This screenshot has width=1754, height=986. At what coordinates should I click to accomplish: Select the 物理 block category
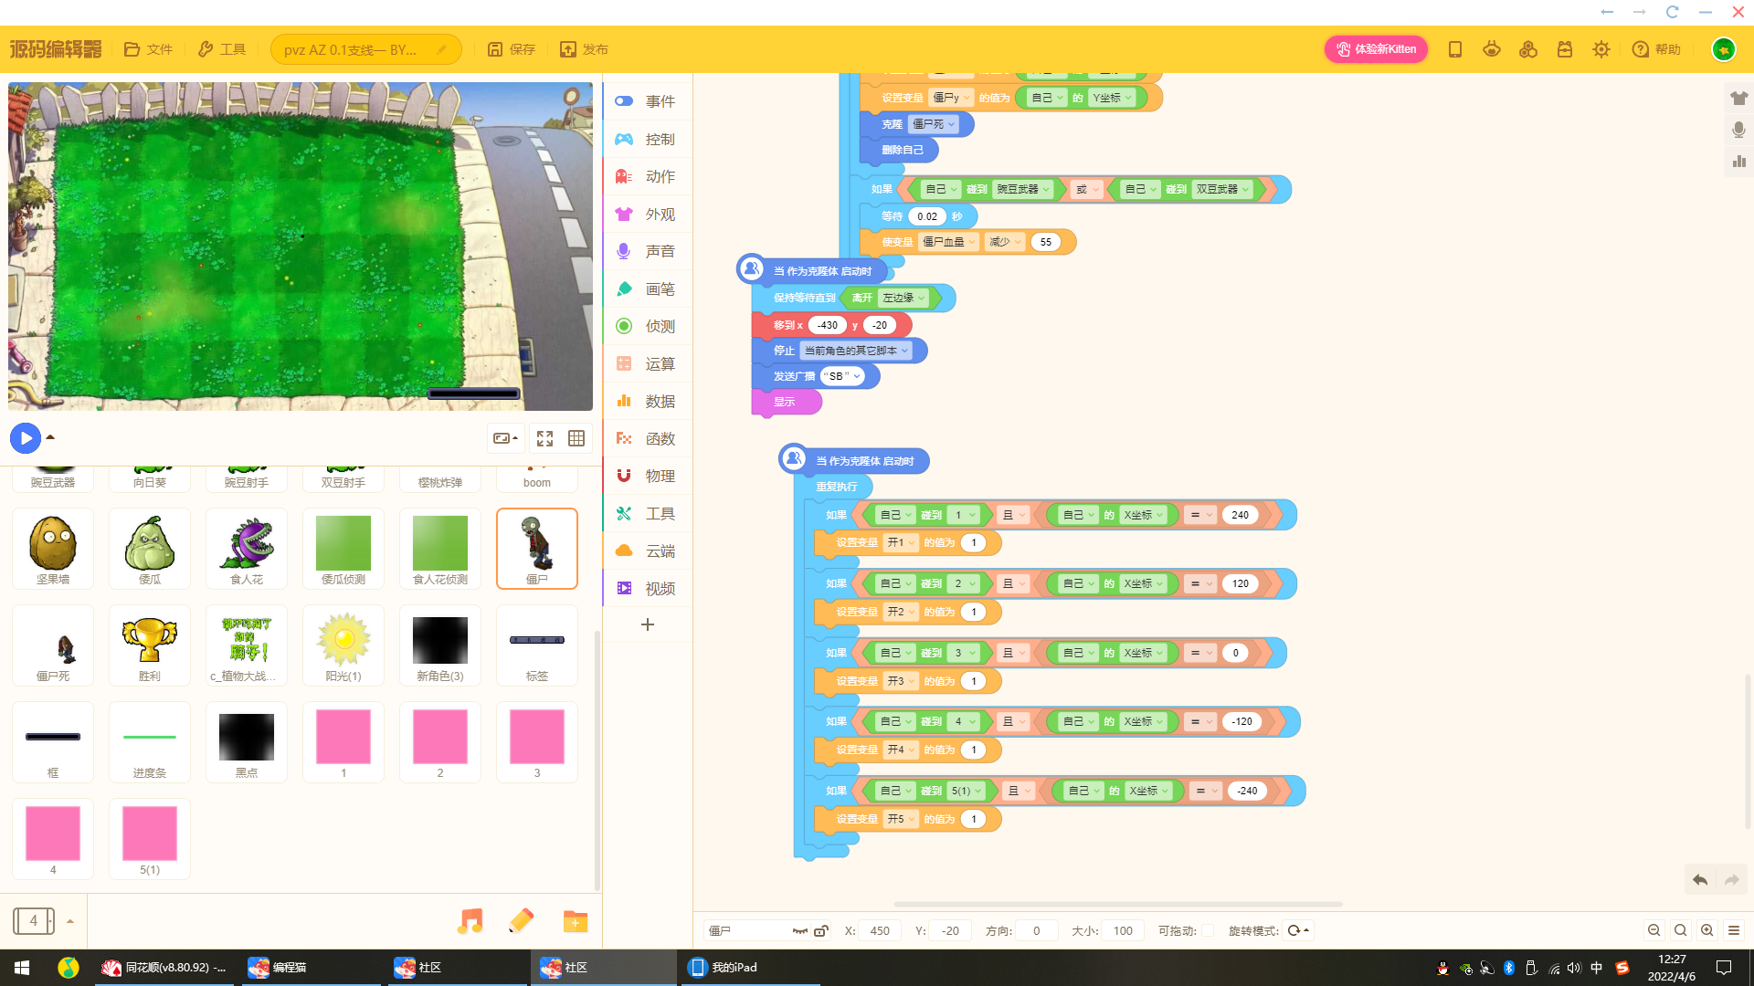pos(647,476)
